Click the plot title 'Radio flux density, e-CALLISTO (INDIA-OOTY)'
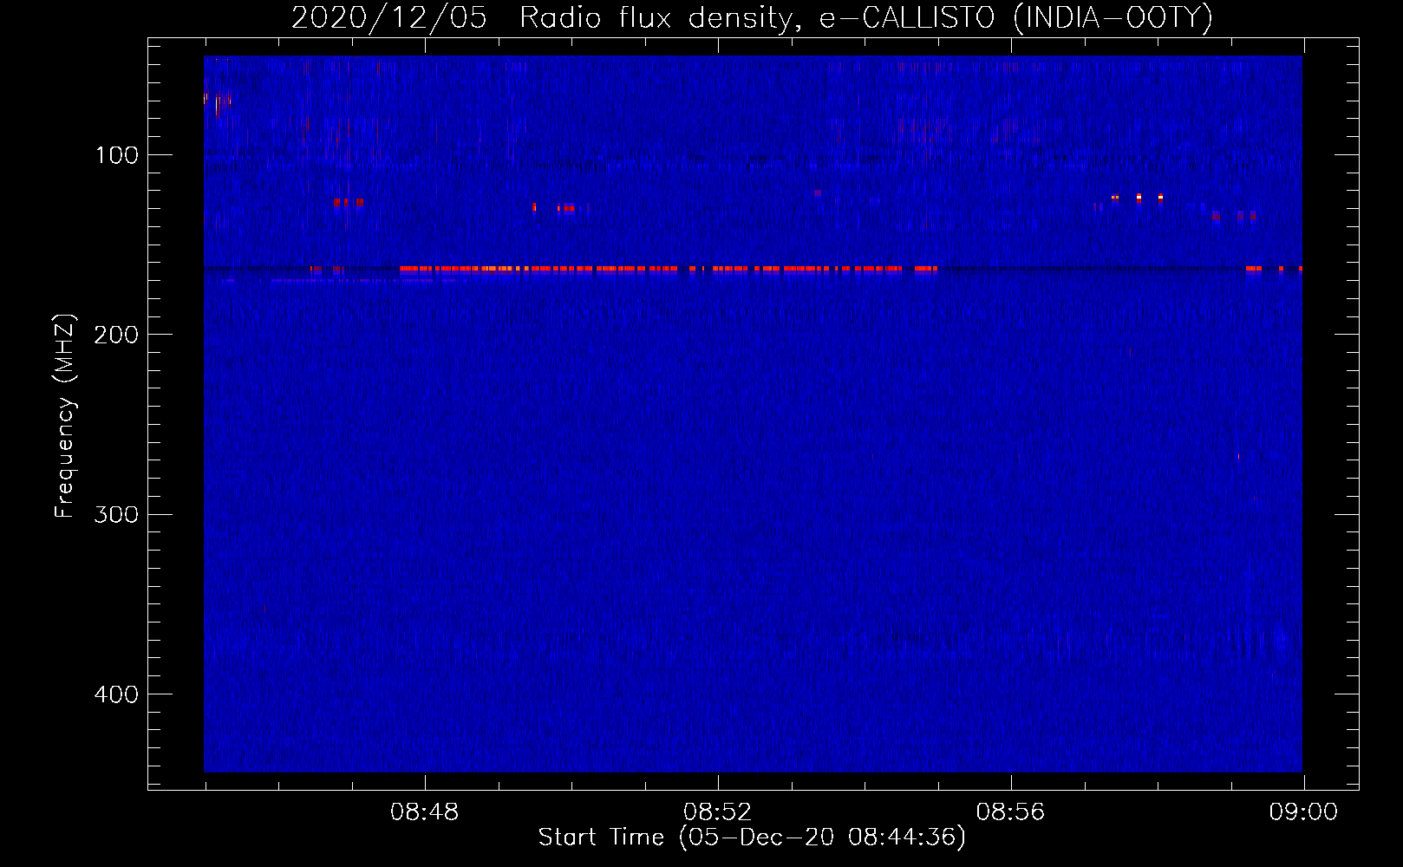This screenshot has width=1403, height=867. click(x=865, y=18)
